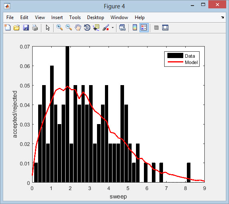Click the Hide Plot Tools icon
This screenshot has height=204, width=229.
click(x=156, y=27)
